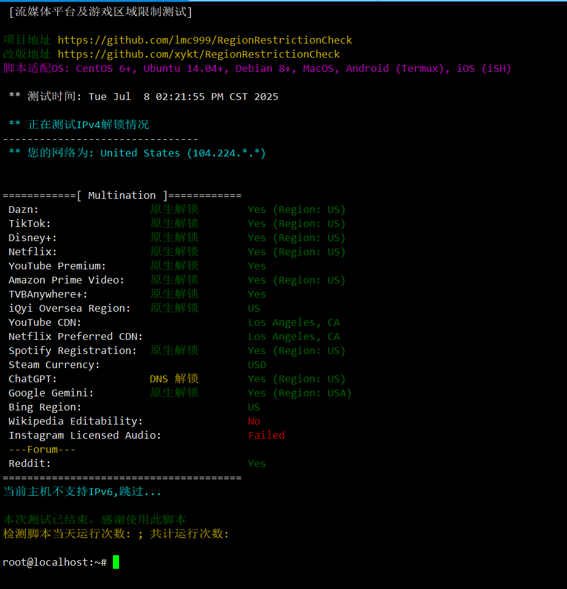Viewport: 567px width, 589px height.
Task: Click the title 流媒体平台及游戏区域限制测试
Action: click(x=101, y=12)
